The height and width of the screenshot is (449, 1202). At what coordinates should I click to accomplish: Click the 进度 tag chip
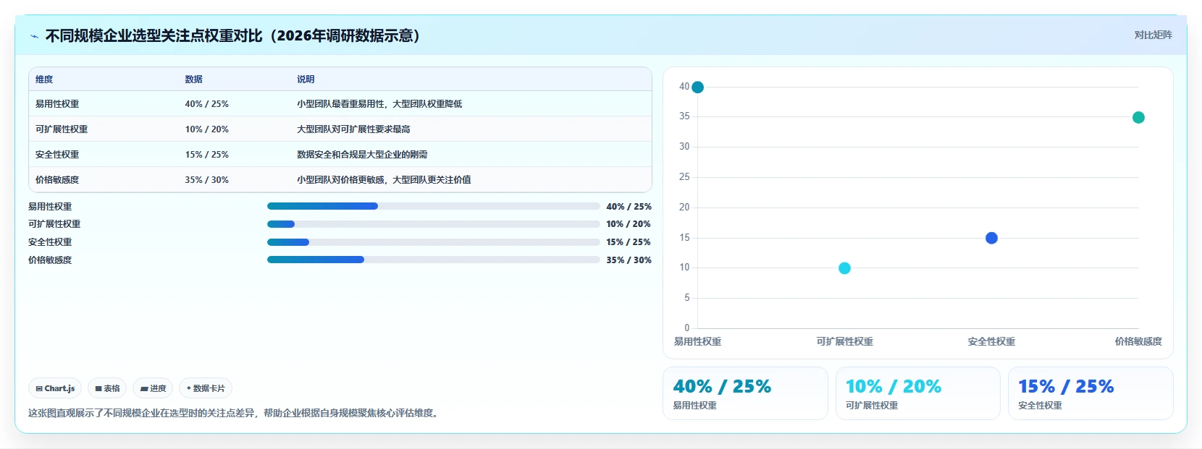(153, 388)
